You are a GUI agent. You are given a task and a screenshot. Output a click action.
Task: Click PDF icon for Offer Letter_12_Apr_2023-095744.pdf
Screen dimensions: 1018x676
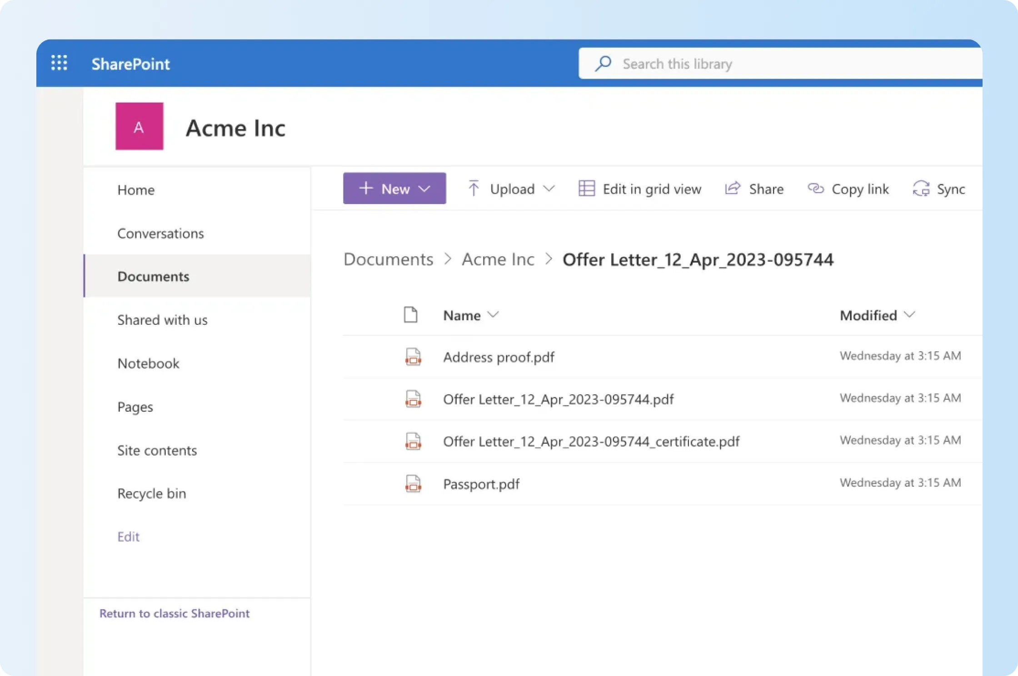pos(413,399)
